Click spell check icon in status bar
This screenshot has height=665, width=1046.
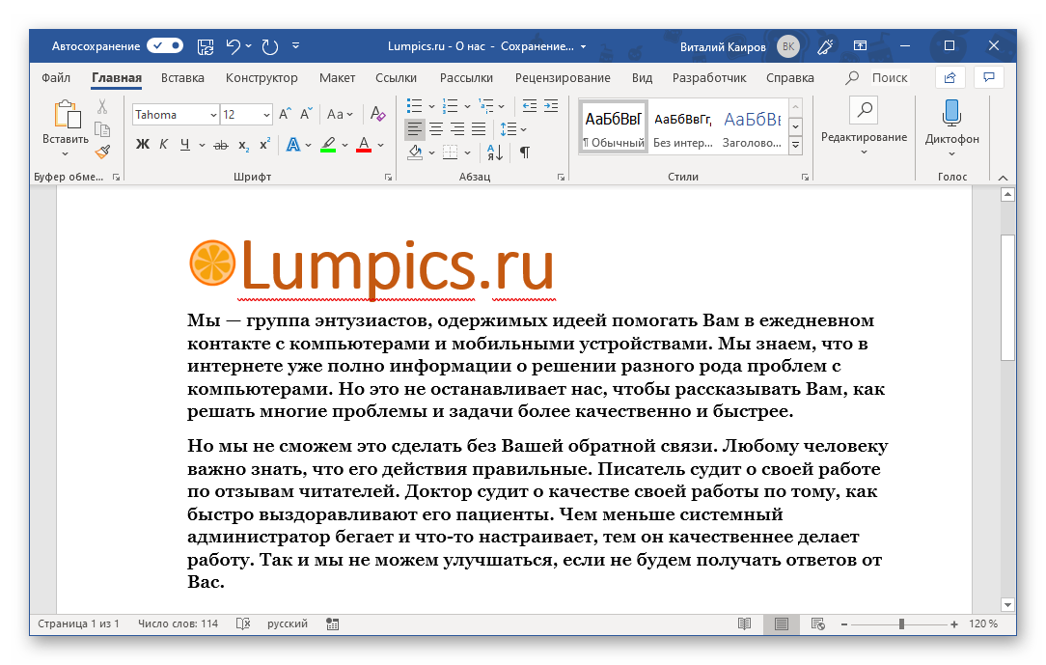point(243,623)
